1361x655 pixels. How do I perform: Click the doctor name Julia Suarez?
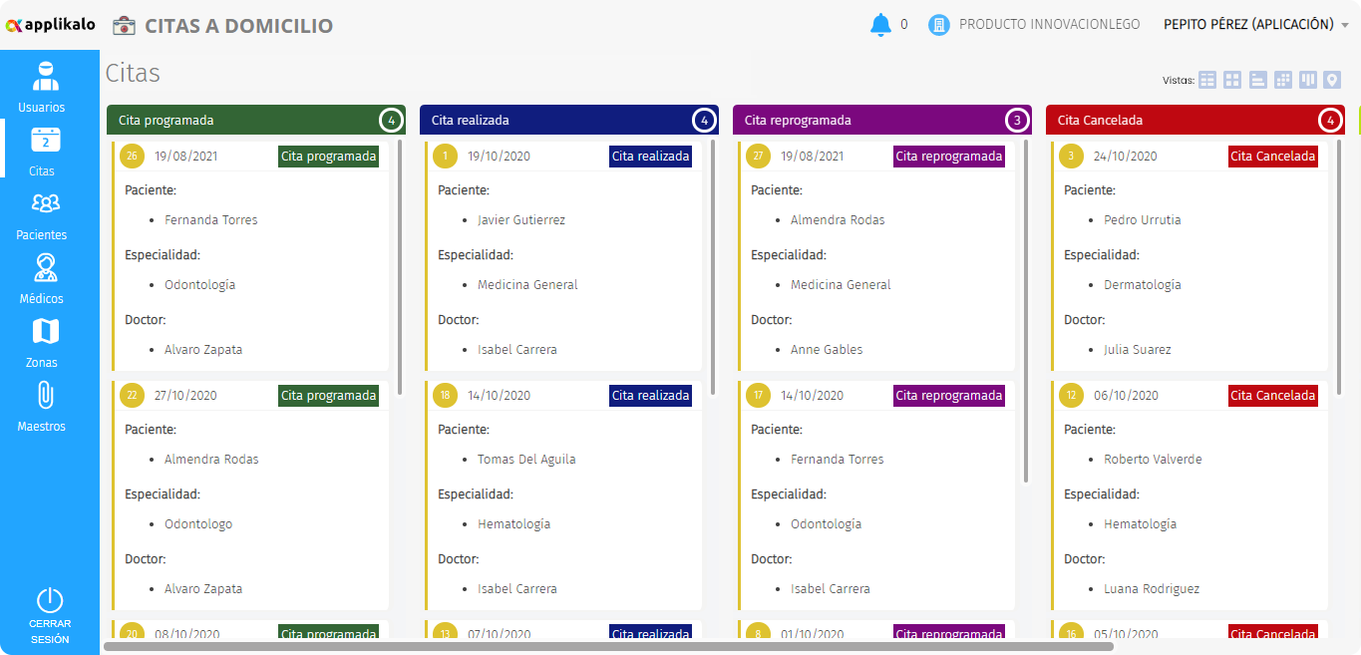1138,350
